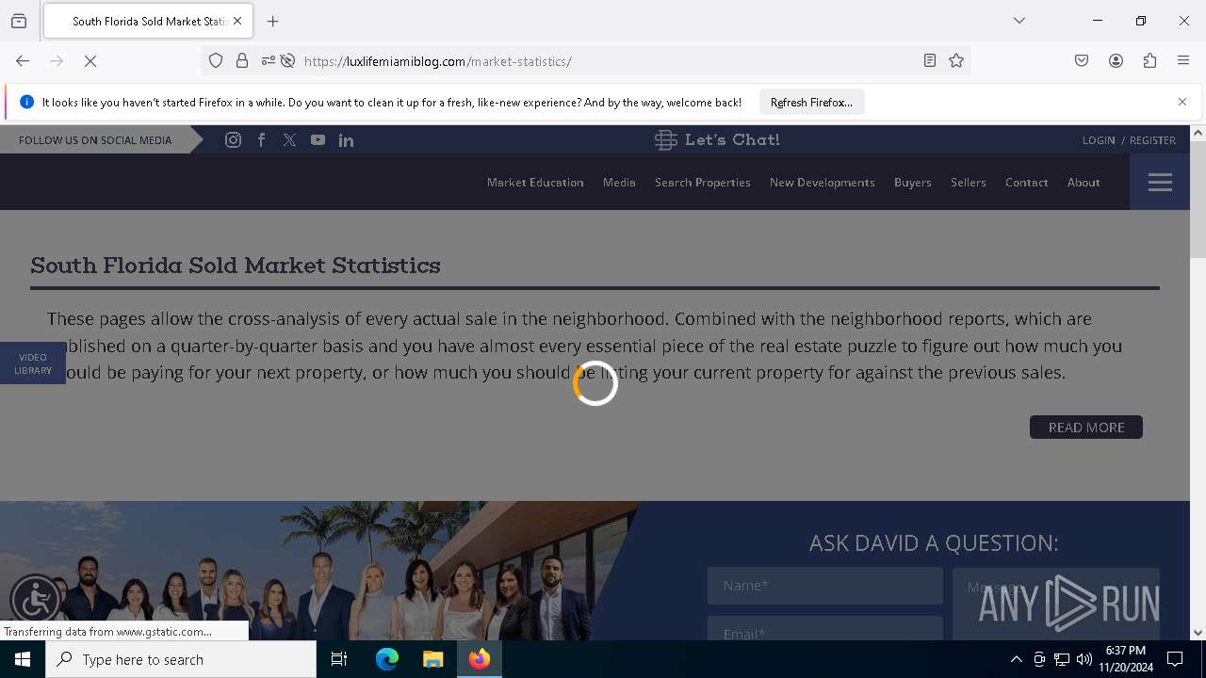Screen dimensions: 1206x678
Task: Open the Firefox View icon
Action: point(19,21)
